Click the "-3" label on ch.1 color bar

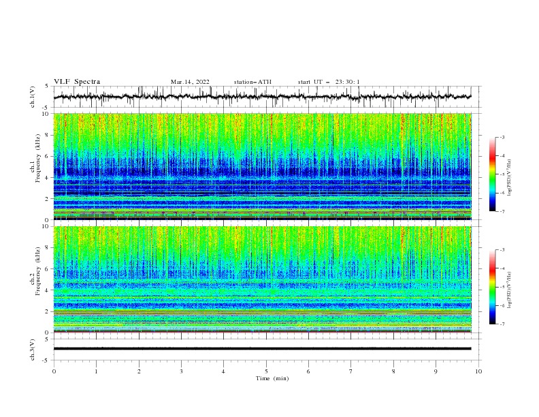(502, 137)
